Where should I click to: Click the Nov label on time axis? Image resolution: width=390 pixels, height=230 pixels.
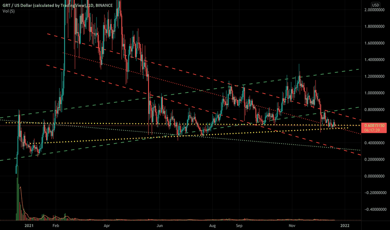(292, 226)
